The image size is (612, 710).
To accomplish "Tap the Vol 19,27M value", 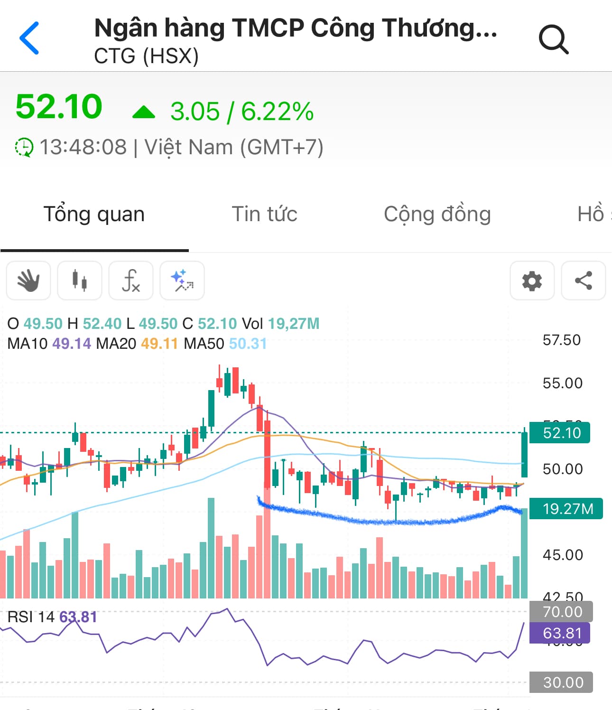I will pos(280,324).
